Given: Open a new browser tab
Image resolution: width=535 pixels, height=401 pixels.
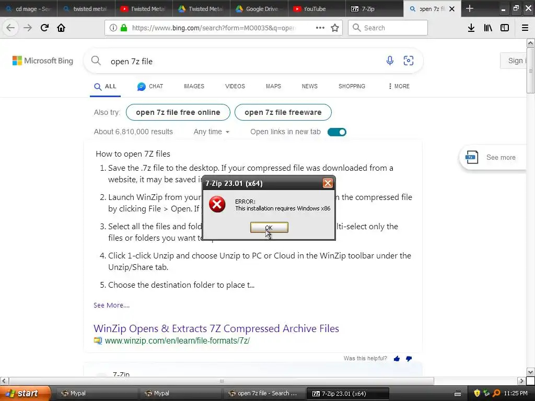Looking at the screenshot, I should point(470,8).
